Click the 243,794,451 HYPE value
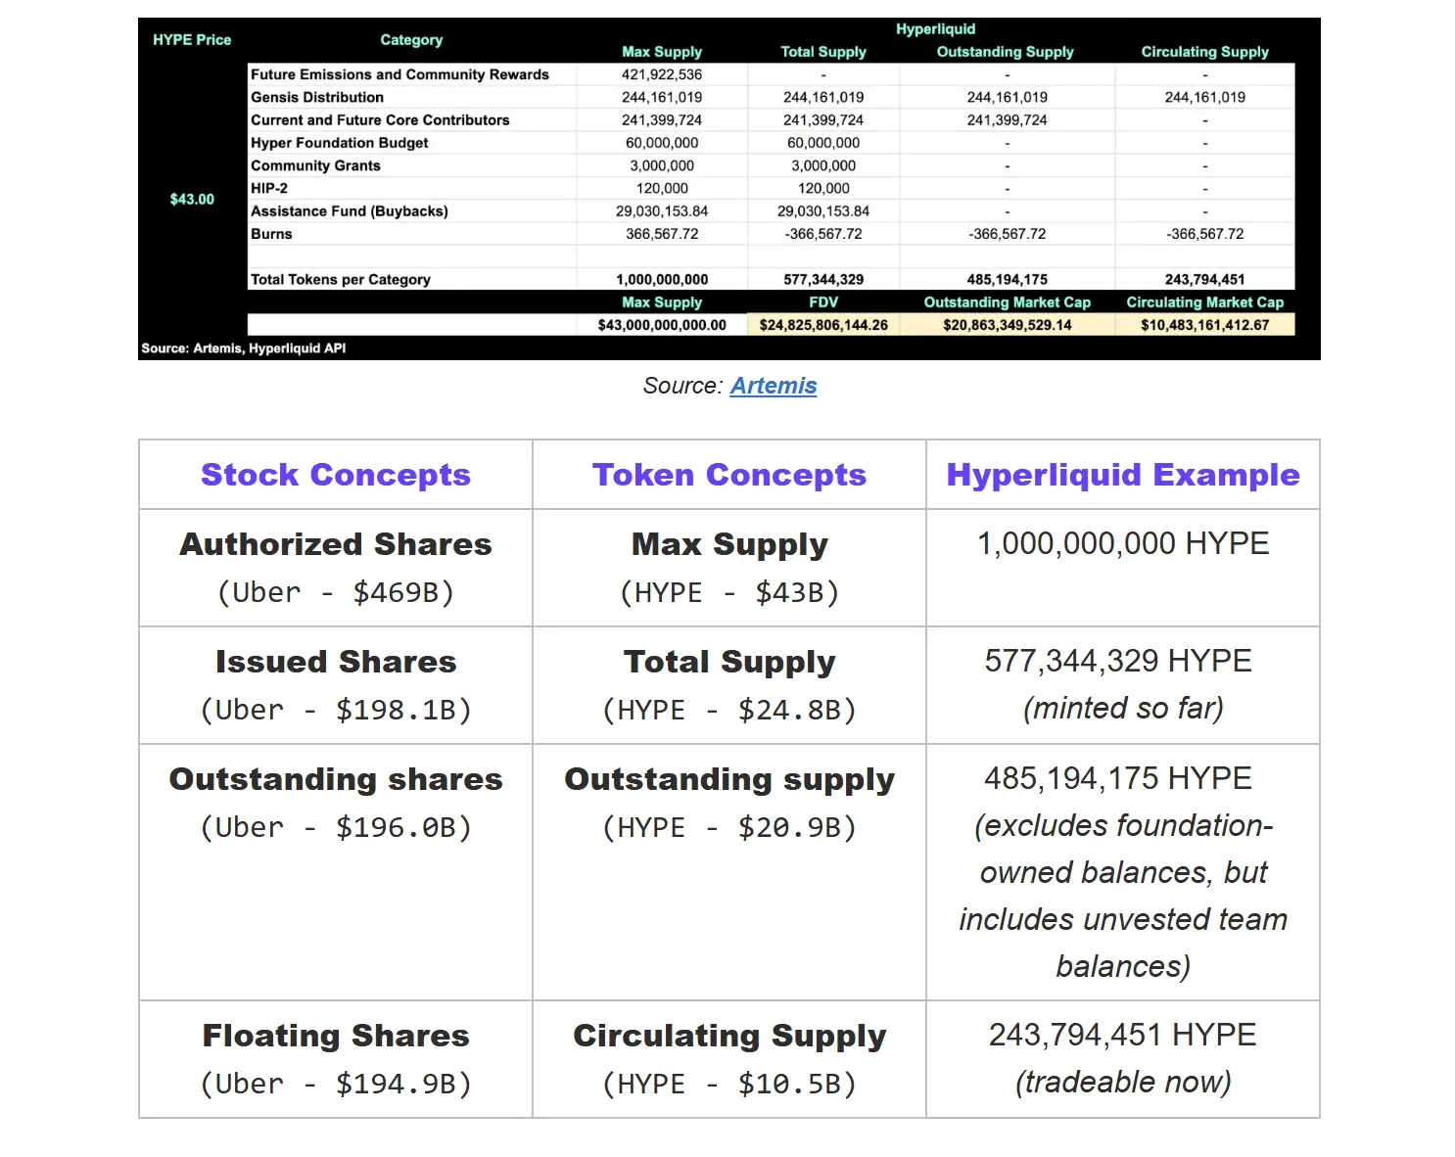The image size is (1455, 1157). coord(1122,1035)
